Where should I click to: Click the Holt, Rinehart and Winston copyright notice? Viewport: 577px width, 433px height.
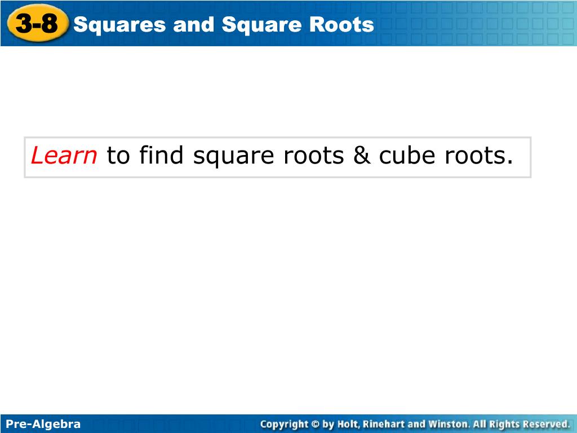415,424
